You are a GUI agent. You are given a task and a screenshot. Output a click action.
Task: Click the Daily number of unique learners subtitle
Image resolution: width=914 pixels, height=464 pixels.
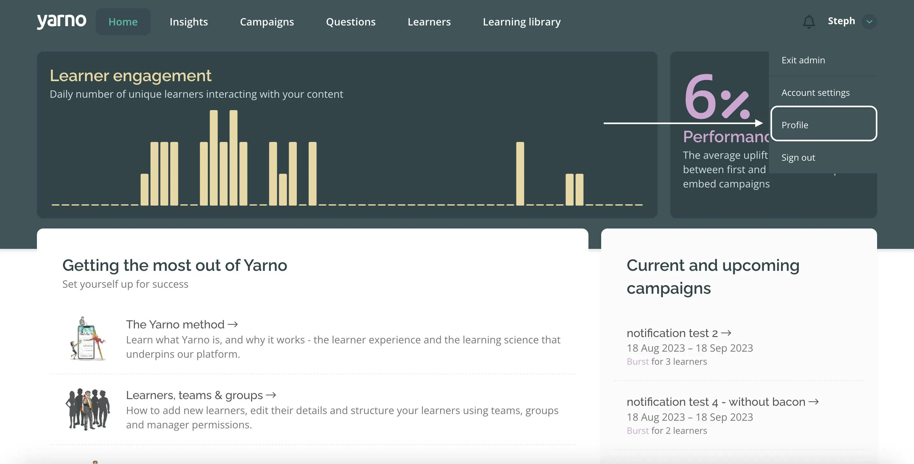click(x=196, y=94)
